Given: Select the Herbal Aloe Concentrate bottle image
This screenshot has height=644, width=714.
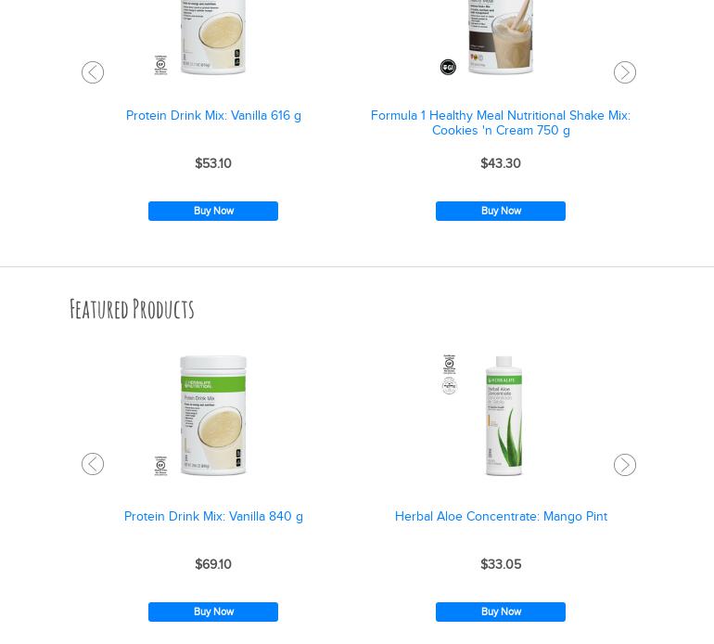Looking at the screenshot, I should 504,415.
